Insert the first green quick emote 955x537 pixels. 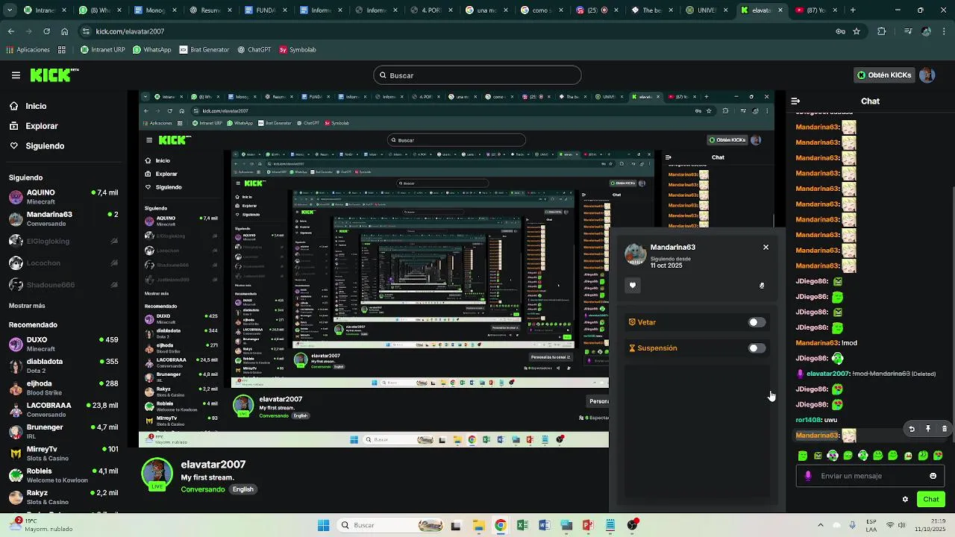coord(803,456)
